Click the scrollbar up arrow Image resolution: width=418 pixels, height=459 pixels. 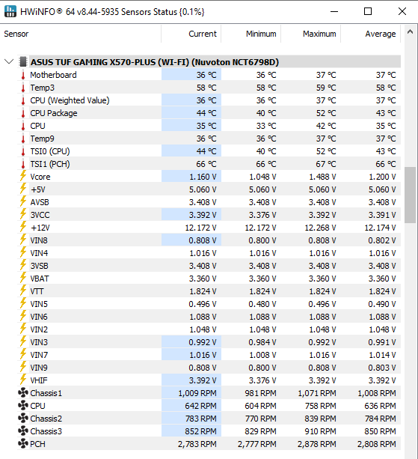click(410, 31)
